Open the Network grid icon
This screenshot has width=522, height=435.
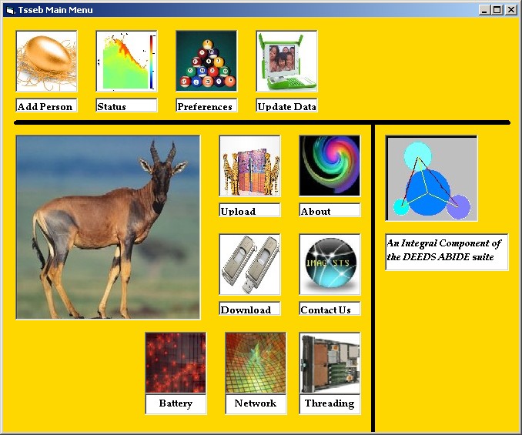256,363
